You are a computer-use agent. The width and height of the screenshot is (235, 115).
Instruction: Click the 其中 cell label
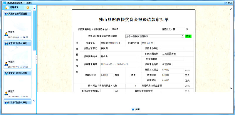[133, 75]
